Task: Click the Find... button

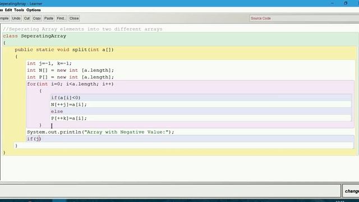Action: click(x=61, y=19)
